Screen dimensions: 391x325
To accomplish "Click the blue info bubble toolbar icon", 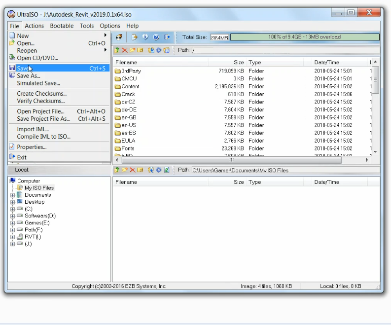I will coord(145,37).
